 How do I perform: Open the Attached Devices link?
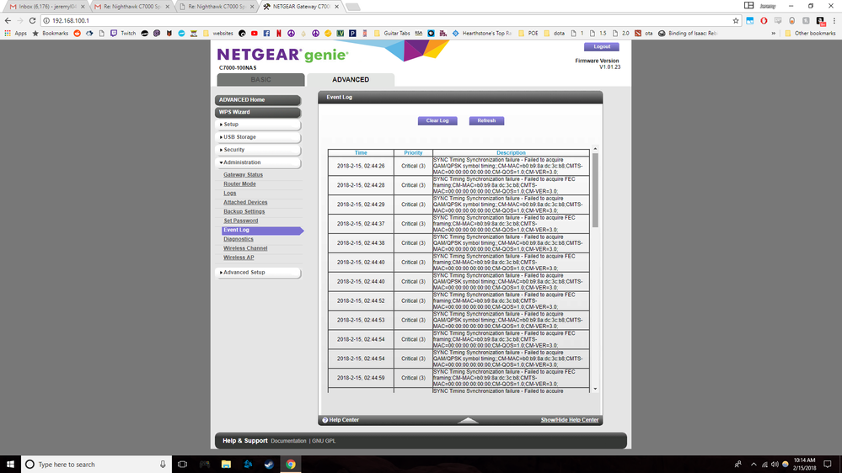pos(245,202)
